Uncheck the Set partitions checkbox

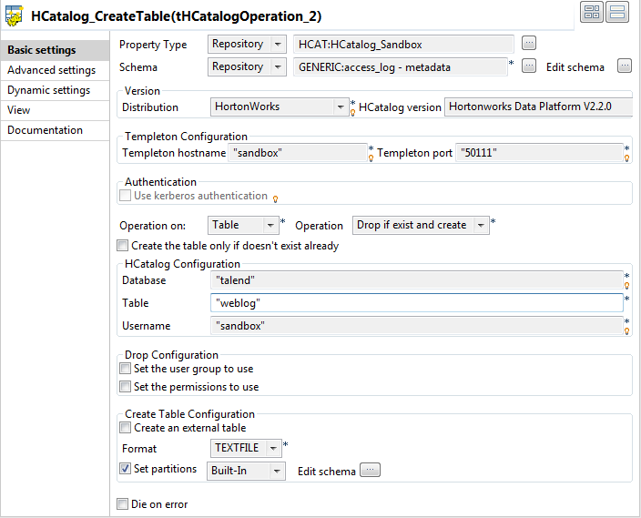coord(126,470)
